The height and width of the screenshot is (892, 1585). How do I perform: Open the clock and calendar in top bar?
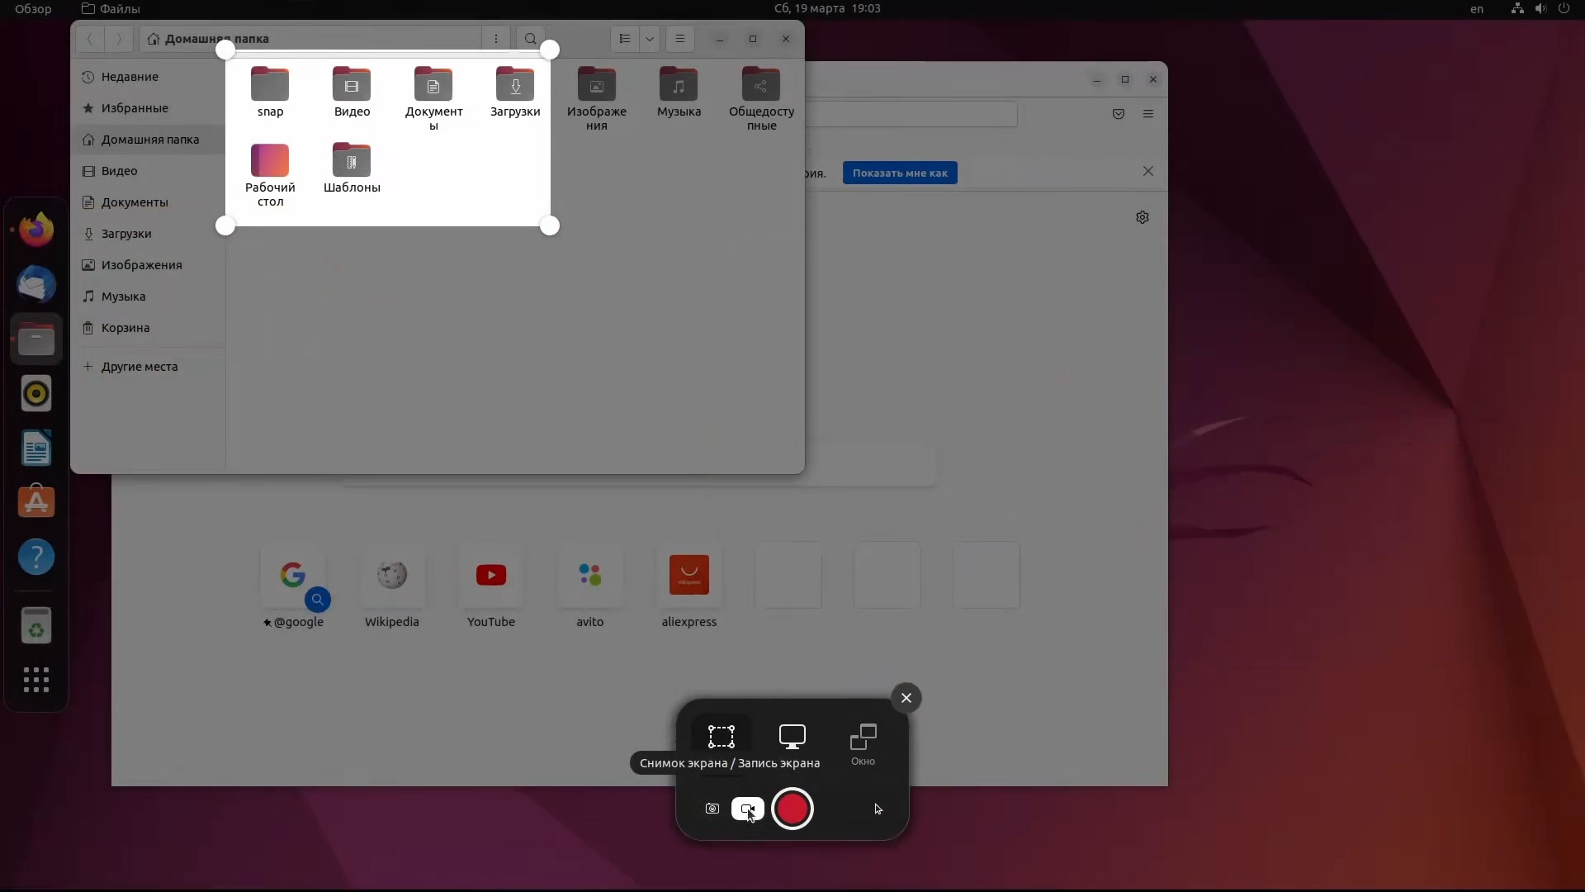coord(827,9)
